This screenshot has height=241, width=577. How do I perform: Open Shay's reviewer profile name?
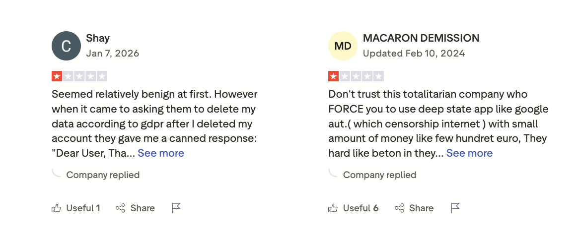coord(97,38)
